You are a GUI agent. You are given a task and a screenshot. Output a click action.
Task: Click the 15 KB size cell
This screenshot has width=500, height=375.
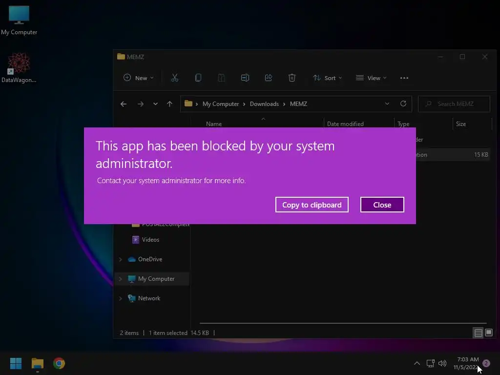tap(481, 155)
